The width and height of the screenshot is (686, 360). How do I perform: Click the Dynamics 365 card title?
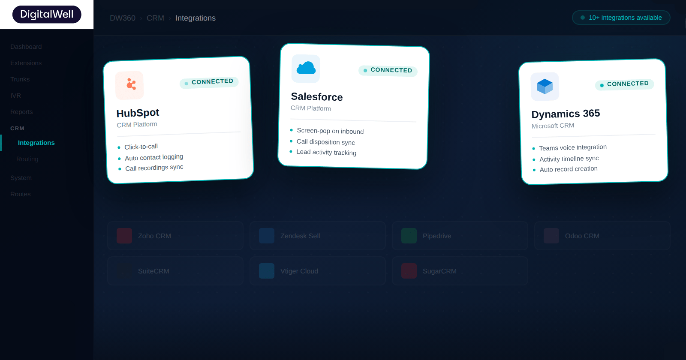[566, 114]
